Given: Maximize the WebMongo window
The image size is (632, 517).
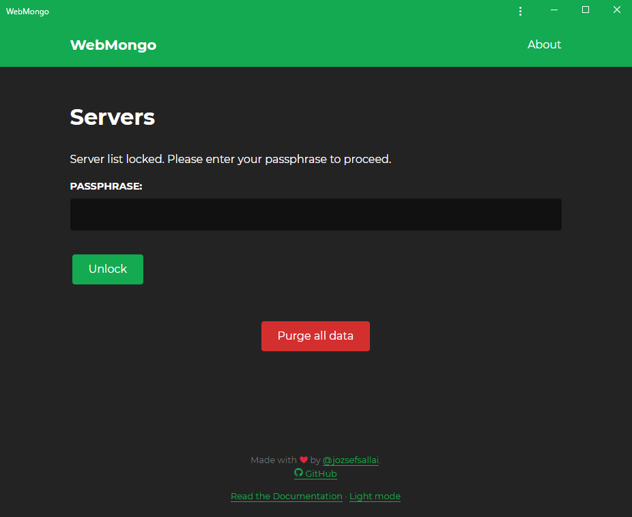Looking at the screenshot, I should (585, 10).
